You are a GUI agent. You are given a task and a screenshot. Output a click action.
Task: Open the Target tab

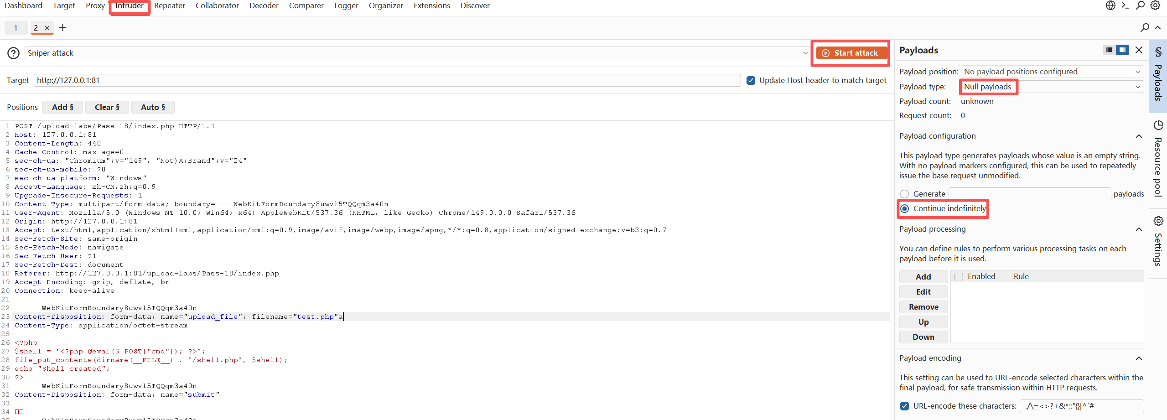pyautogui.click(x=64, y=5)
